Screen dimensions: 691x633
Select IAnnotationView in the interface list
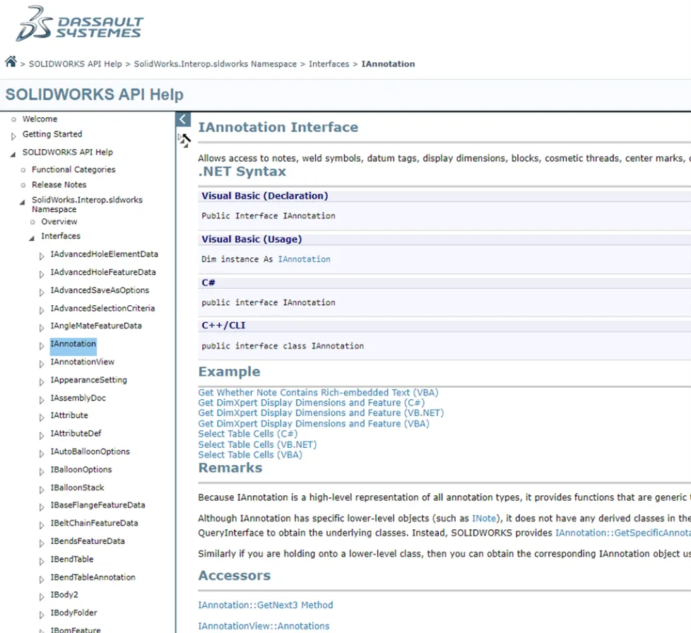(83, 362)
